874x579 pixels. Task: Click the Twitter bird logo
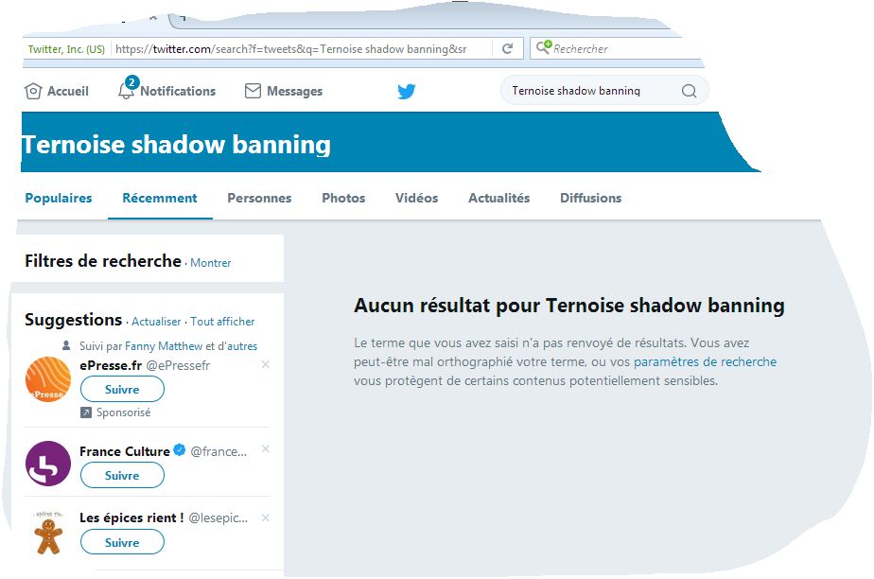click(407, 91)
